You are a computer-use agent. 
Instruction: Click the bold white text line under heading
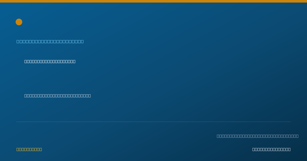[x=50, y=61]
